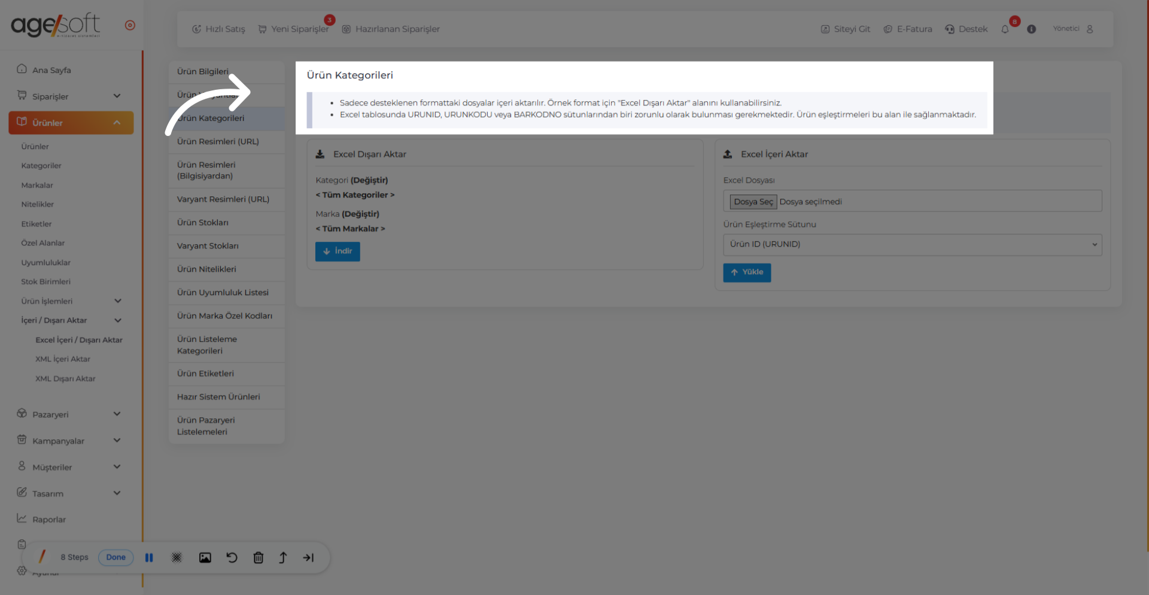Click the İndir download button

[338, 251]
